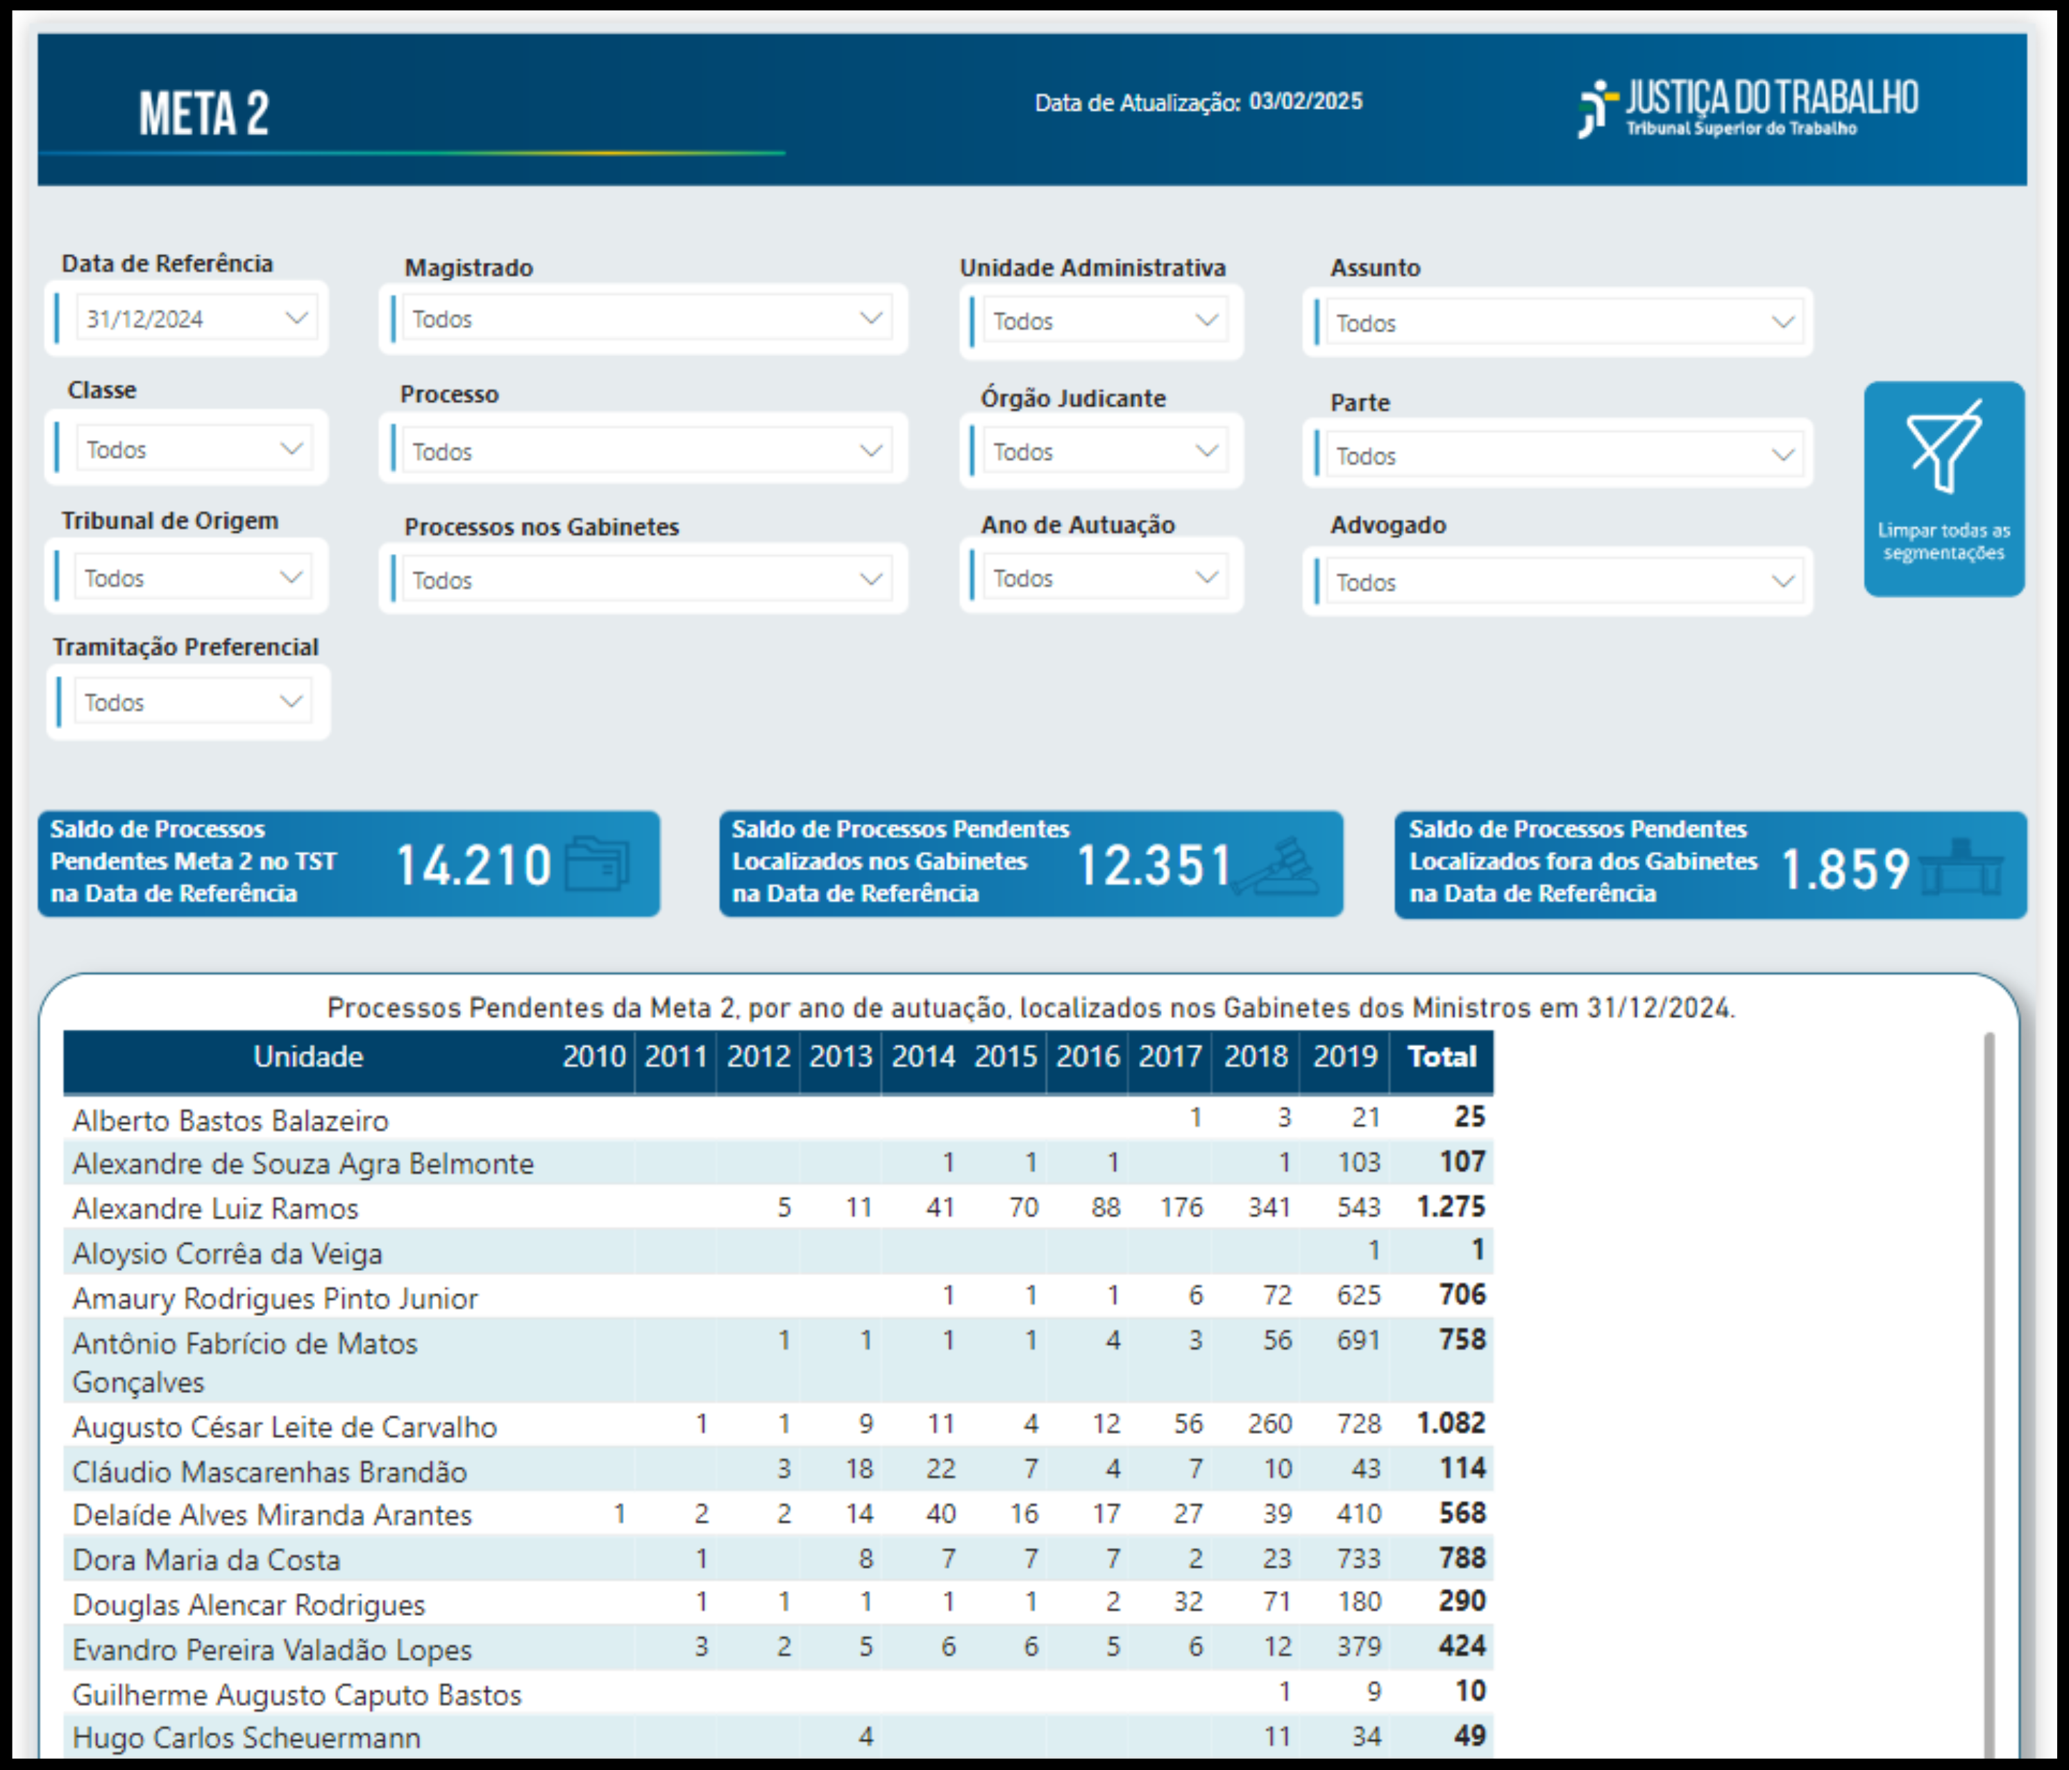Viewport: 2069px width, 1770px height.
Task: Click the 12.351 gabinetes balance value
Action: [x=1154, y=865]
